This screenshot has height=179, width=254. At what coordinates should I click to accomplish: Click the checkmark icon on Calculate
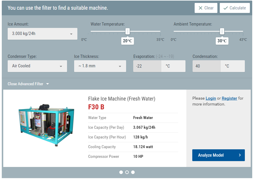[x=225, y=8]
